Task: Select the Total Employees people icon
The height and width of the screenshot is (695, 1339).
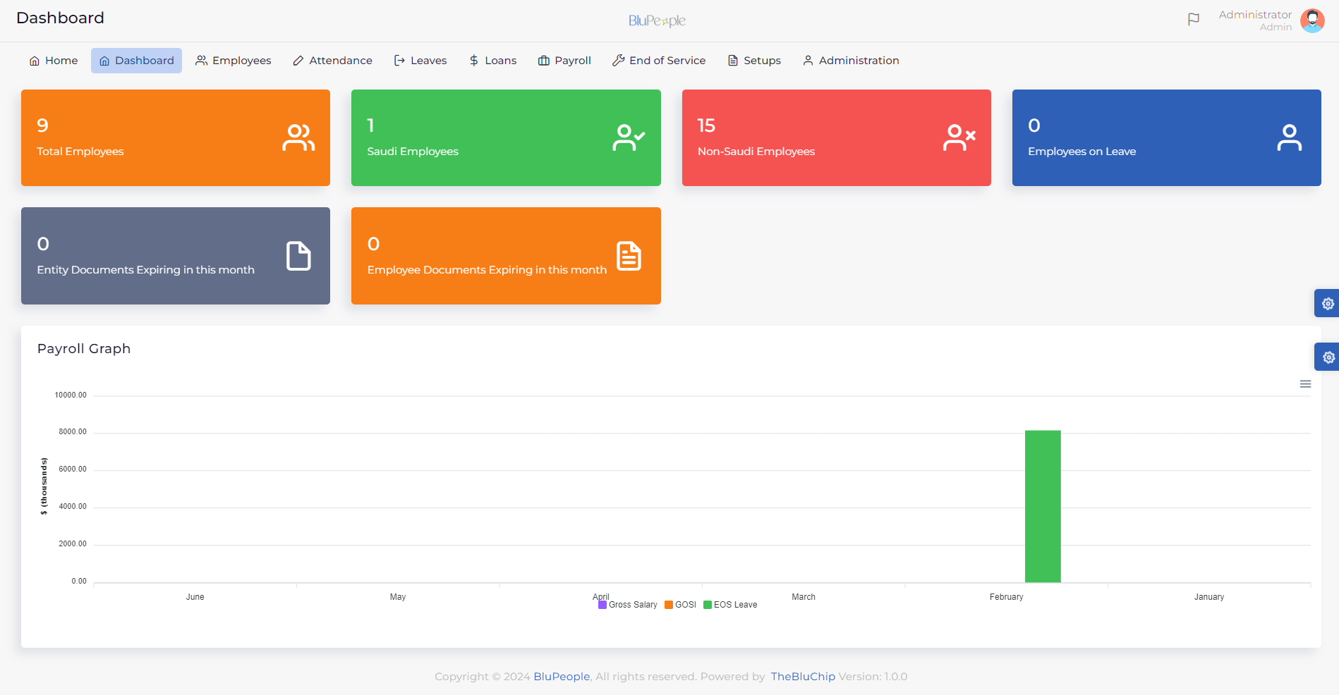Action: coord(298,137)
